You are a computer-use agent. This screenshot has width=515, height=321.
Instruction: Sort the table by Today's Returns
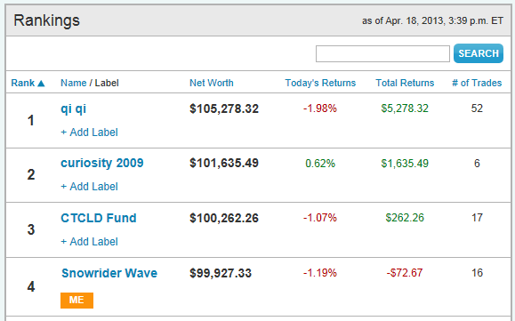[x=320, y=83]
